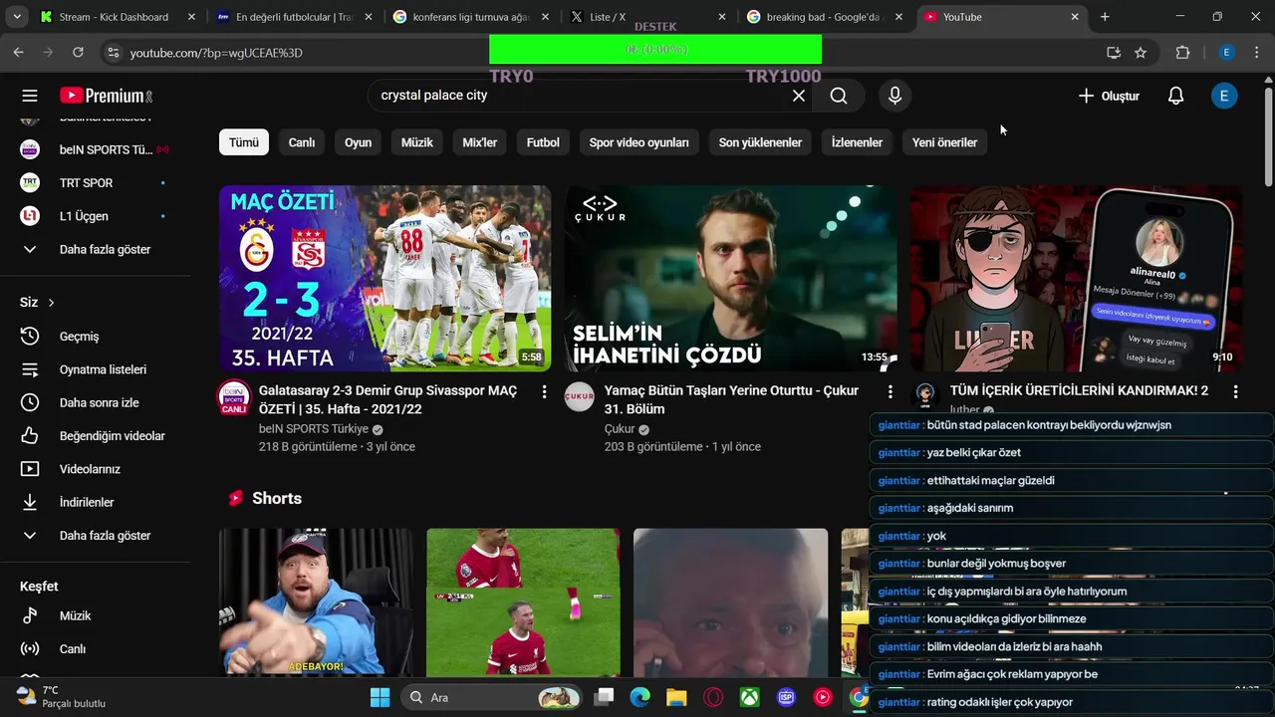The width and height of the screenshot is (1275, 717).
Task: Open Xbox app from taskbar
Action: pyautogui.click(x=750, y=697)
